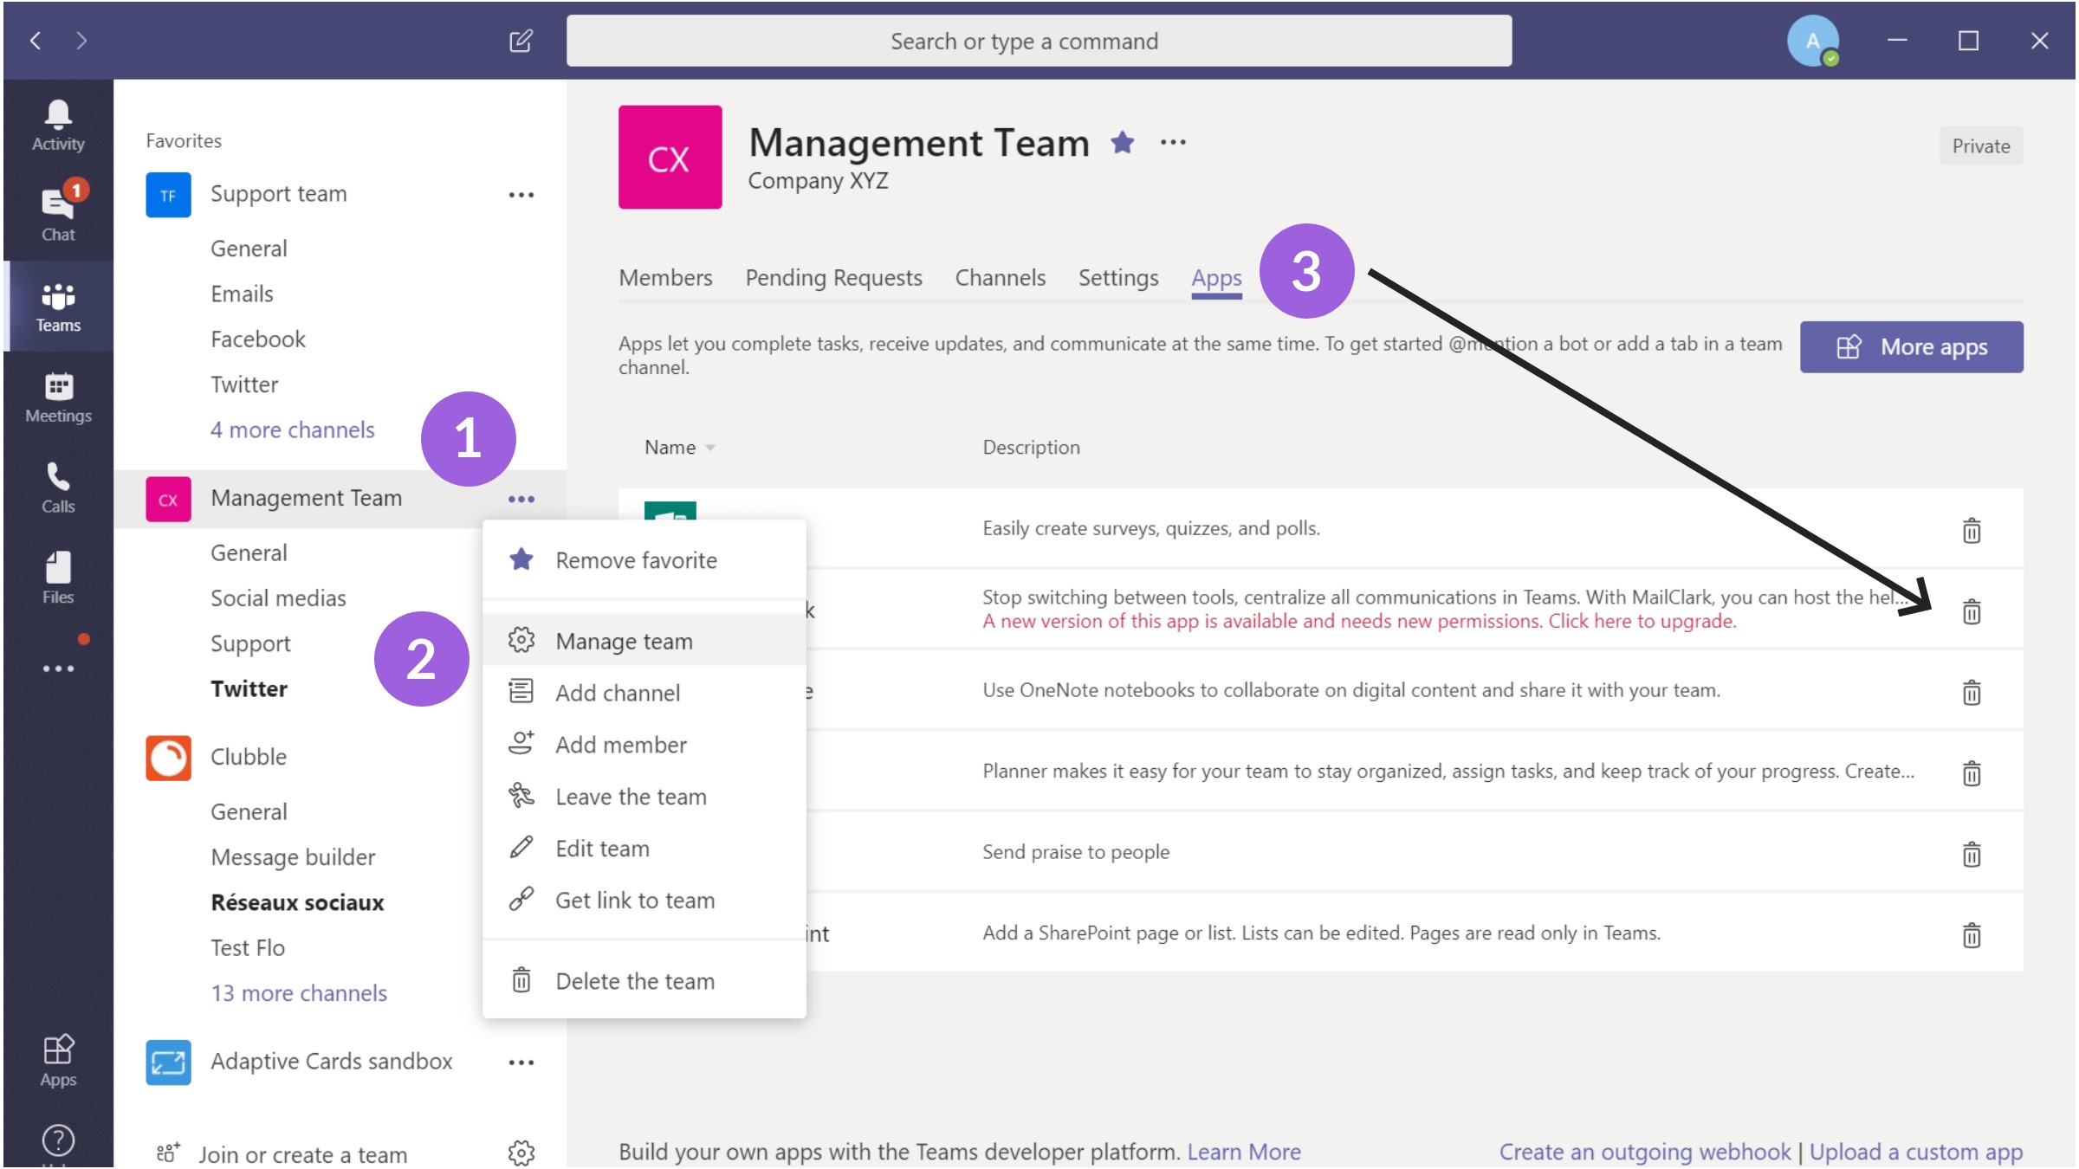Open the Test Flo channel

248,947
